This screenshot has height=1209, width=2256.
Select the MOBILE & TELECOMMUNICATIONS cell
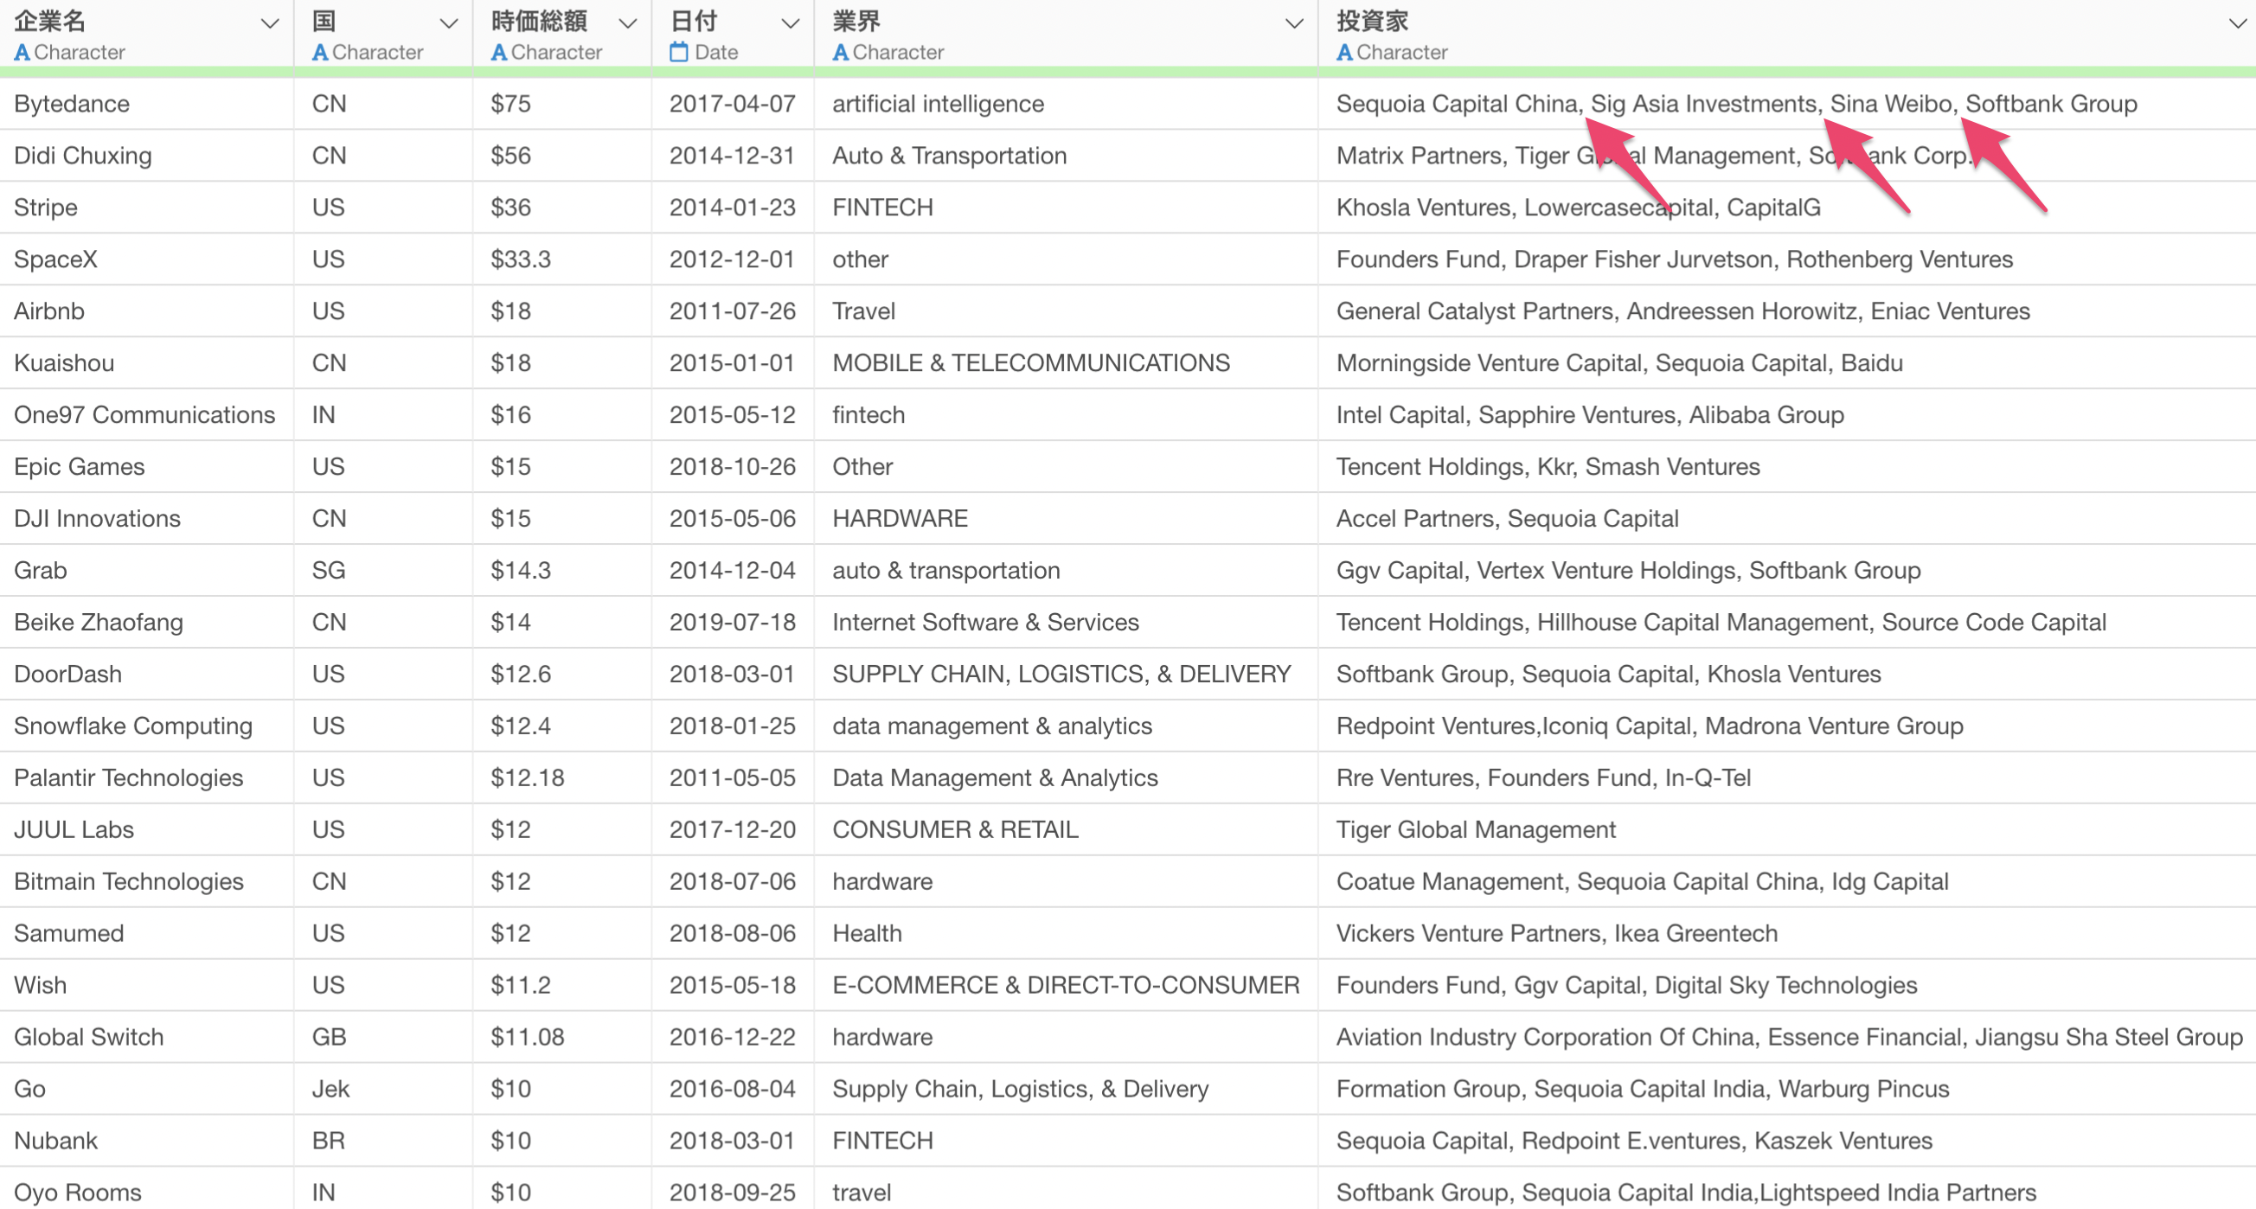point(1066,363)
